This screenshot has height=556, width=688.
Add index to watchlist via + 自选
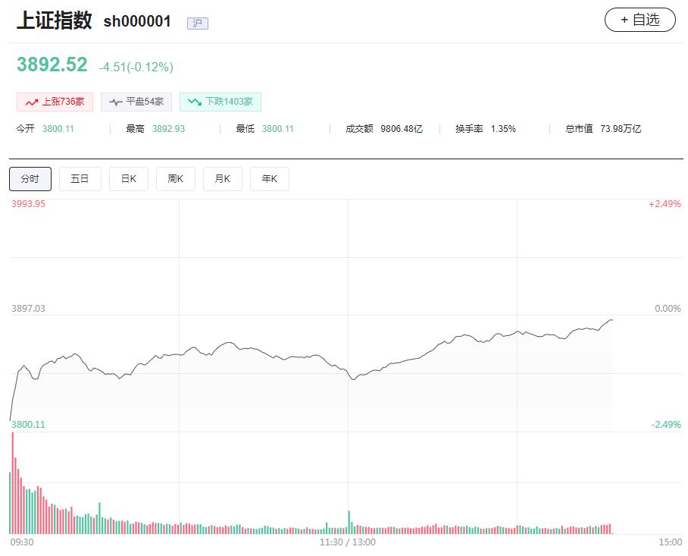pyautogui.click(x=640, y=20)
